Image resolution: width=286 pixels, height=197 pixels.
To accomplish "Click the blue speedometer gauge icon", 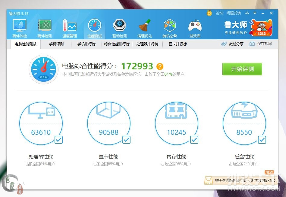I will pos(43,69).
